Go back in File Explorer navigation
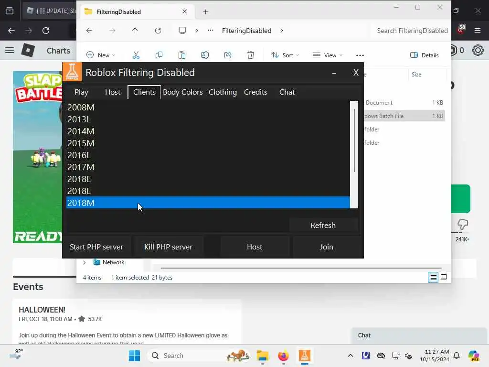489x367 pixels. [x=89, y=31]
